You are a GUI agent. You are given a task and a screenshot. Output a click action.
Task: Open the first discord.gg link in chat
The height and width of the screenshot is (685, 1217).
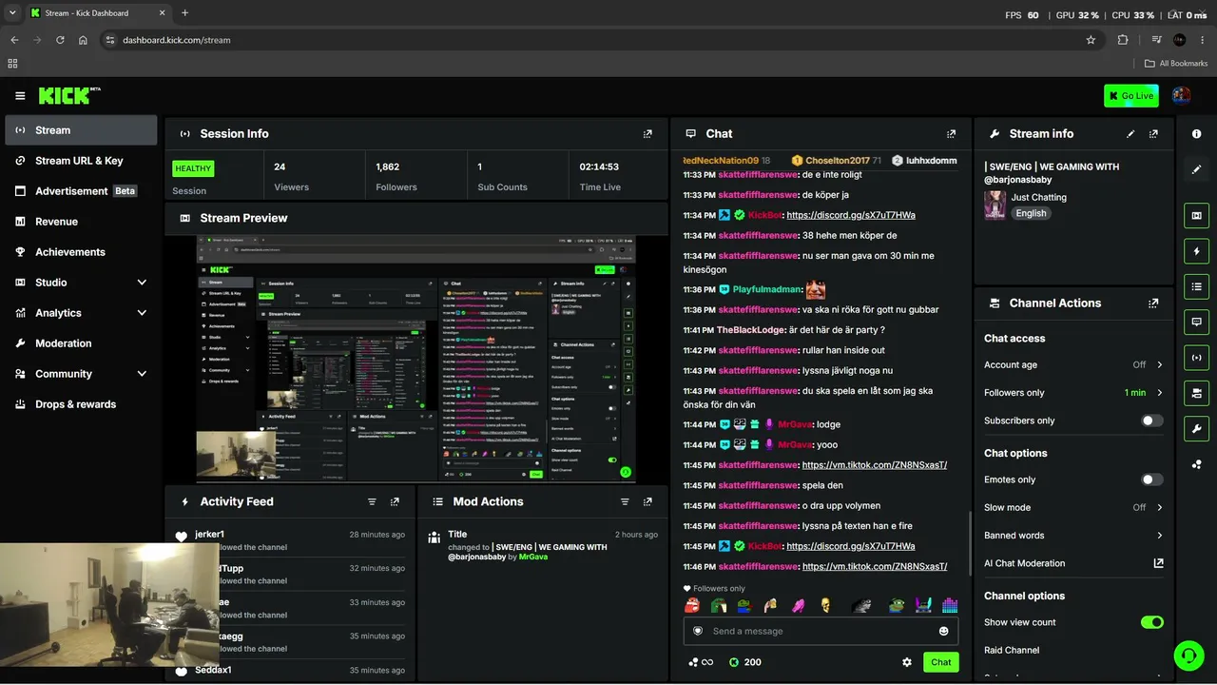[x=851, y=215]
